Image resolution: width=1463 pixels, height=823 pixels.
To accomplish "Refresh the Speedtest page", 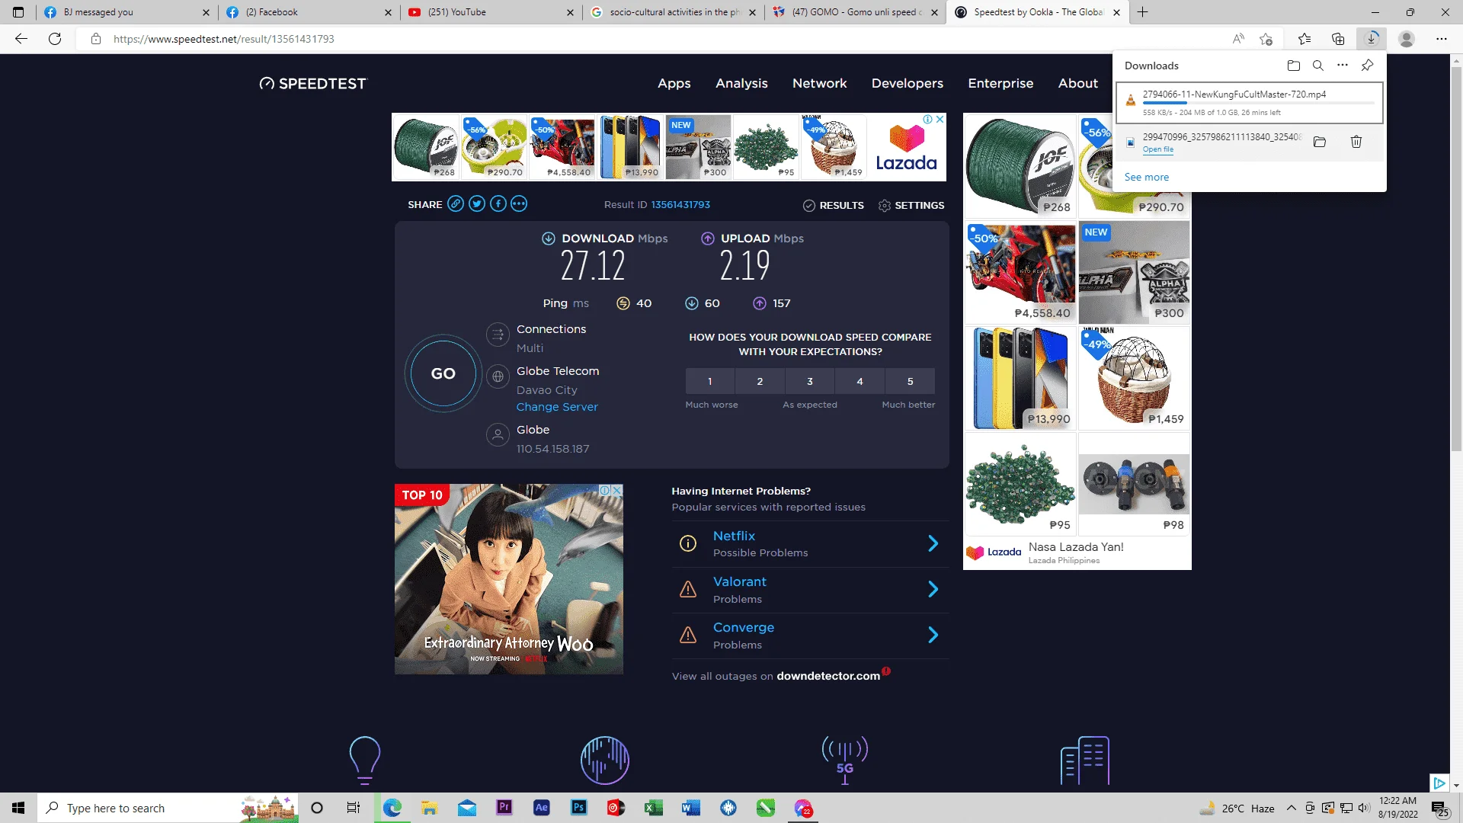I will click(55, 39).
